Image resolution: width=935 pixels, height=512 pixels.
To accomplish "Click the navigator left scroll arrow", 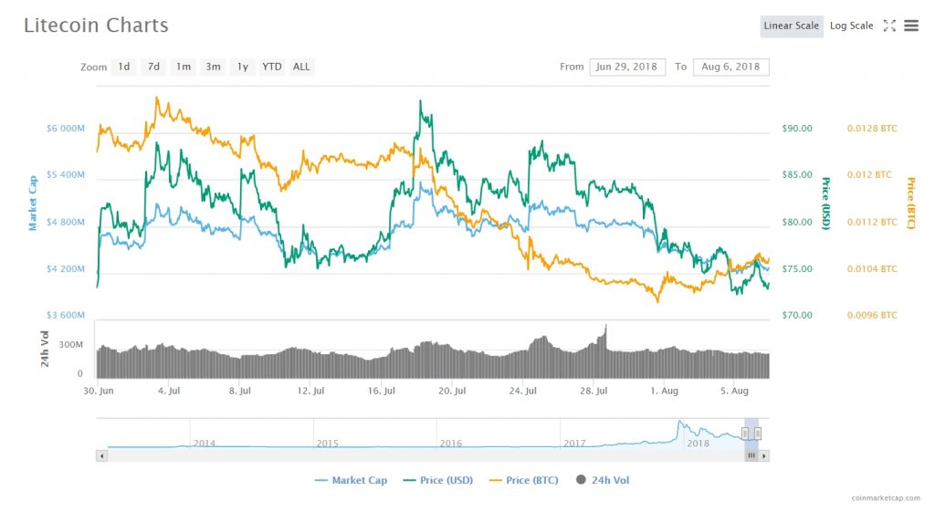I will pyautogui.click(x=102, y=455).
